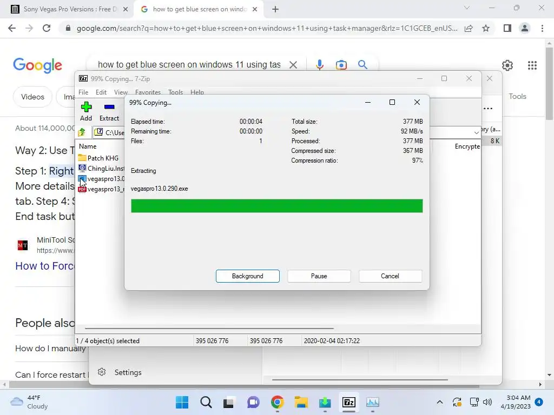This screenshot has width=554, height=415.
Task: Open taskbar Search
Action: tap(206, 402)
